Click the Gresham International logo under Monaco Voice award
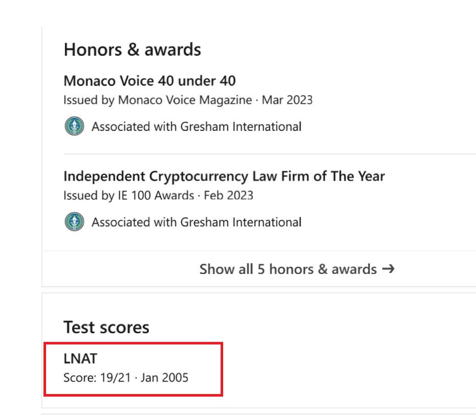The height and width of the screenshot is (415, 476). tap(74, 126)
